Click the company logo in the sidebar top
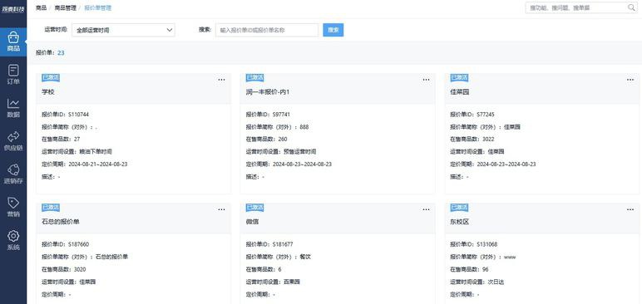Image resolution: width=642 pixels, height=304 pixels. point(13,9)
